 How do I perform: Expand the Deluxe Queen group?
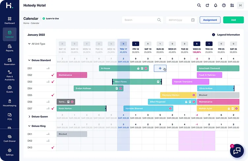(29, 117)
